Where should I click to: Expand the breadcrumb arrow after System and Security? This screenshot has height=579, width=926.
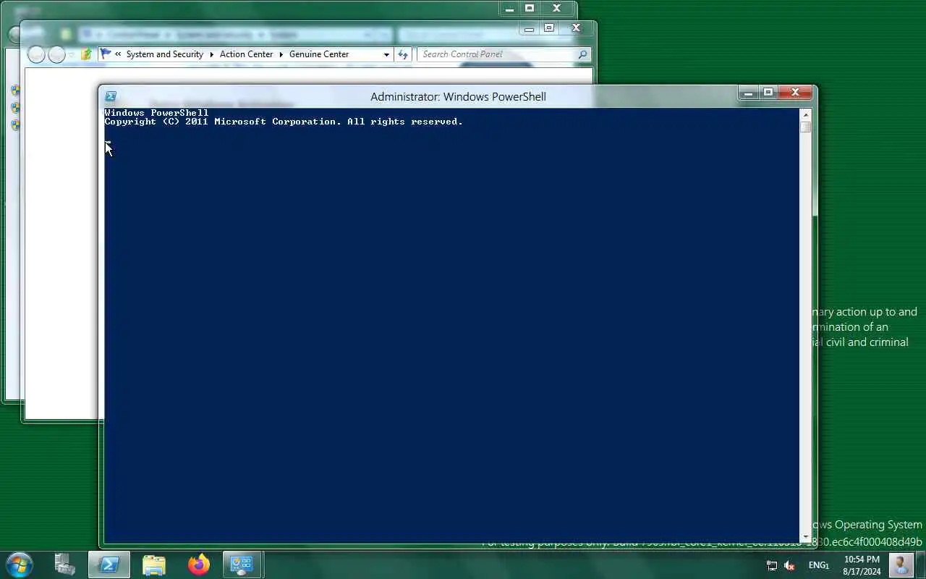[212, 54]
